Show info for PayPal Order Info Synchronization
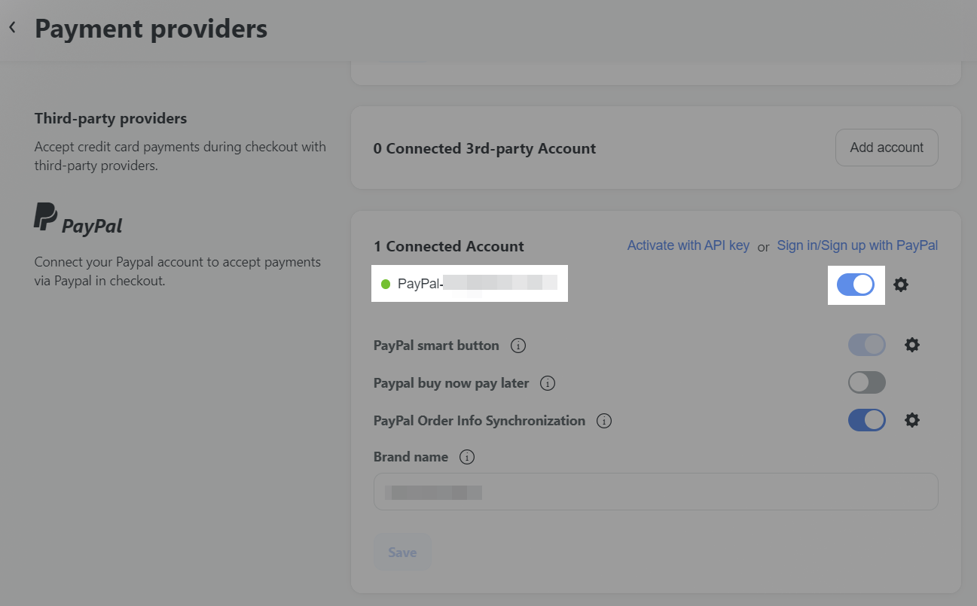 (603, 421)
